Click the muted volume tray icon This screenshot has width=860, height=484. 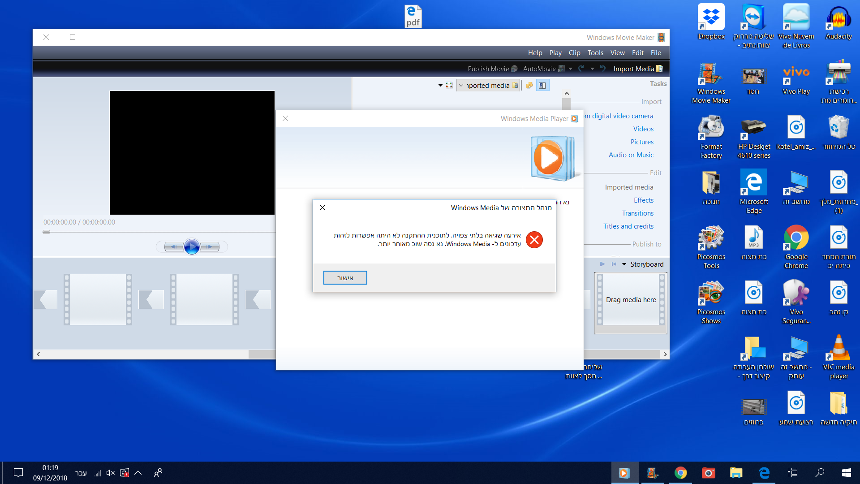pyautogui.click(x=111, y=473)
